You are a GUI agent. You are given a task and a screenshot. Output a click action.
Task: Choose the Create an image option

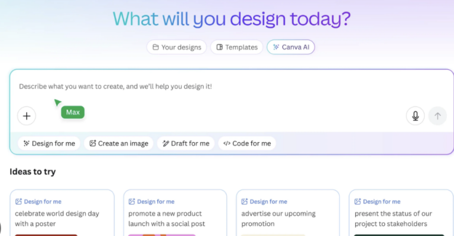pos(119,143)
